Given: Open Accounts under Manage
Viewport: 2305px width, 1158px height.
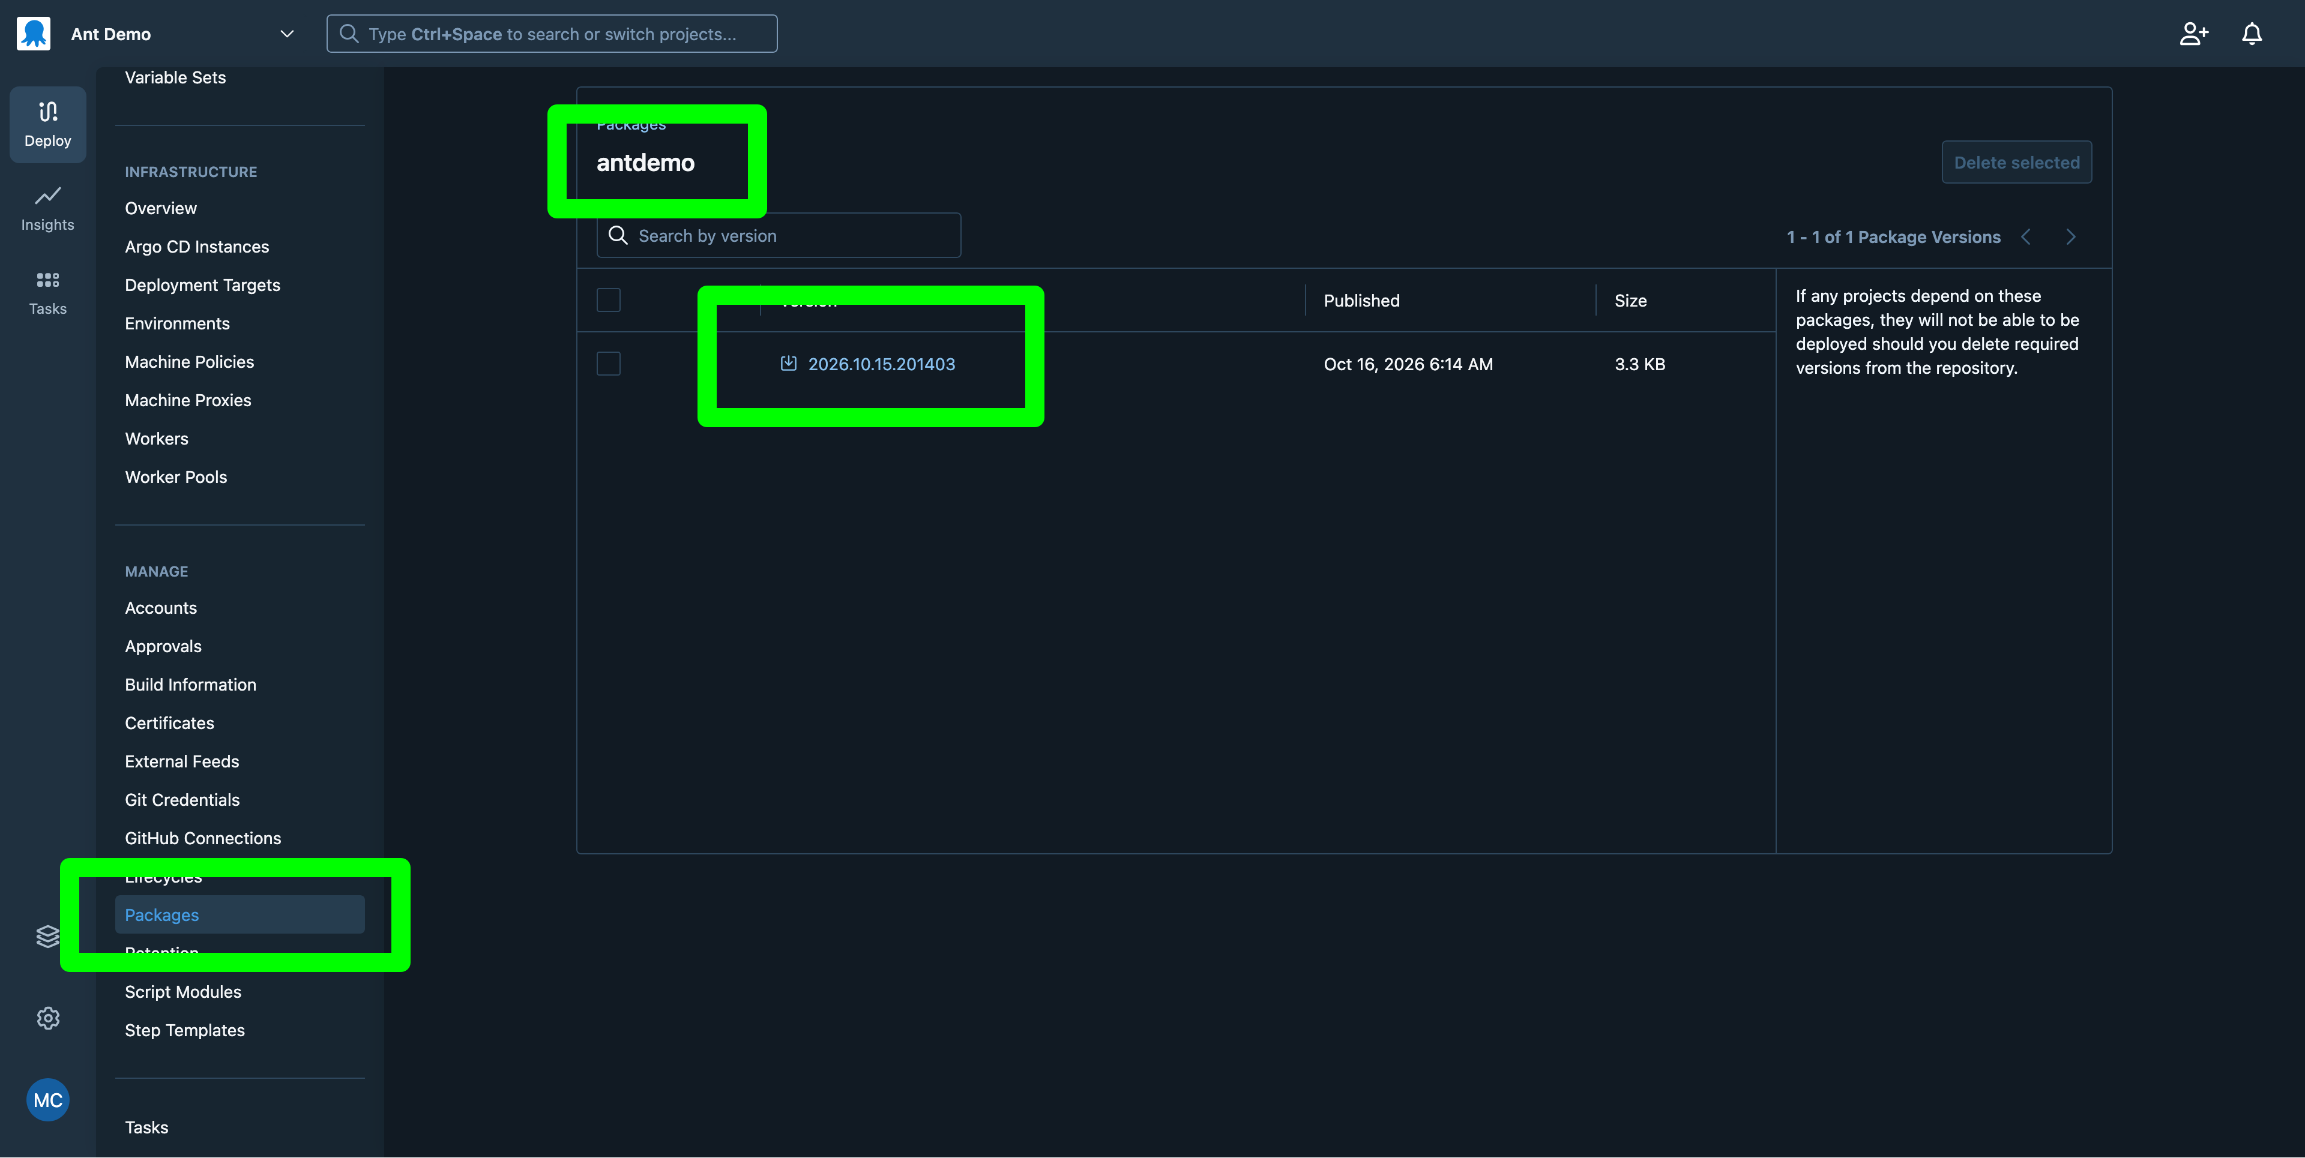Looking at the screenshot, I should (x=161, y=608).
